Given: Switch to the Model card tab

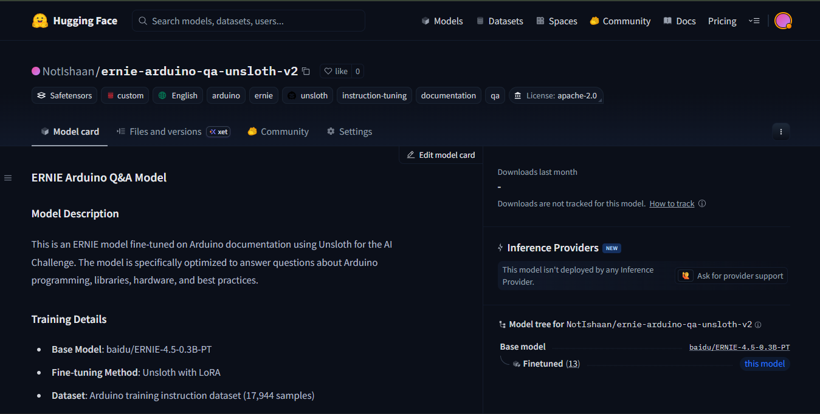Looking at the screenshot, I should pos(70,131).
